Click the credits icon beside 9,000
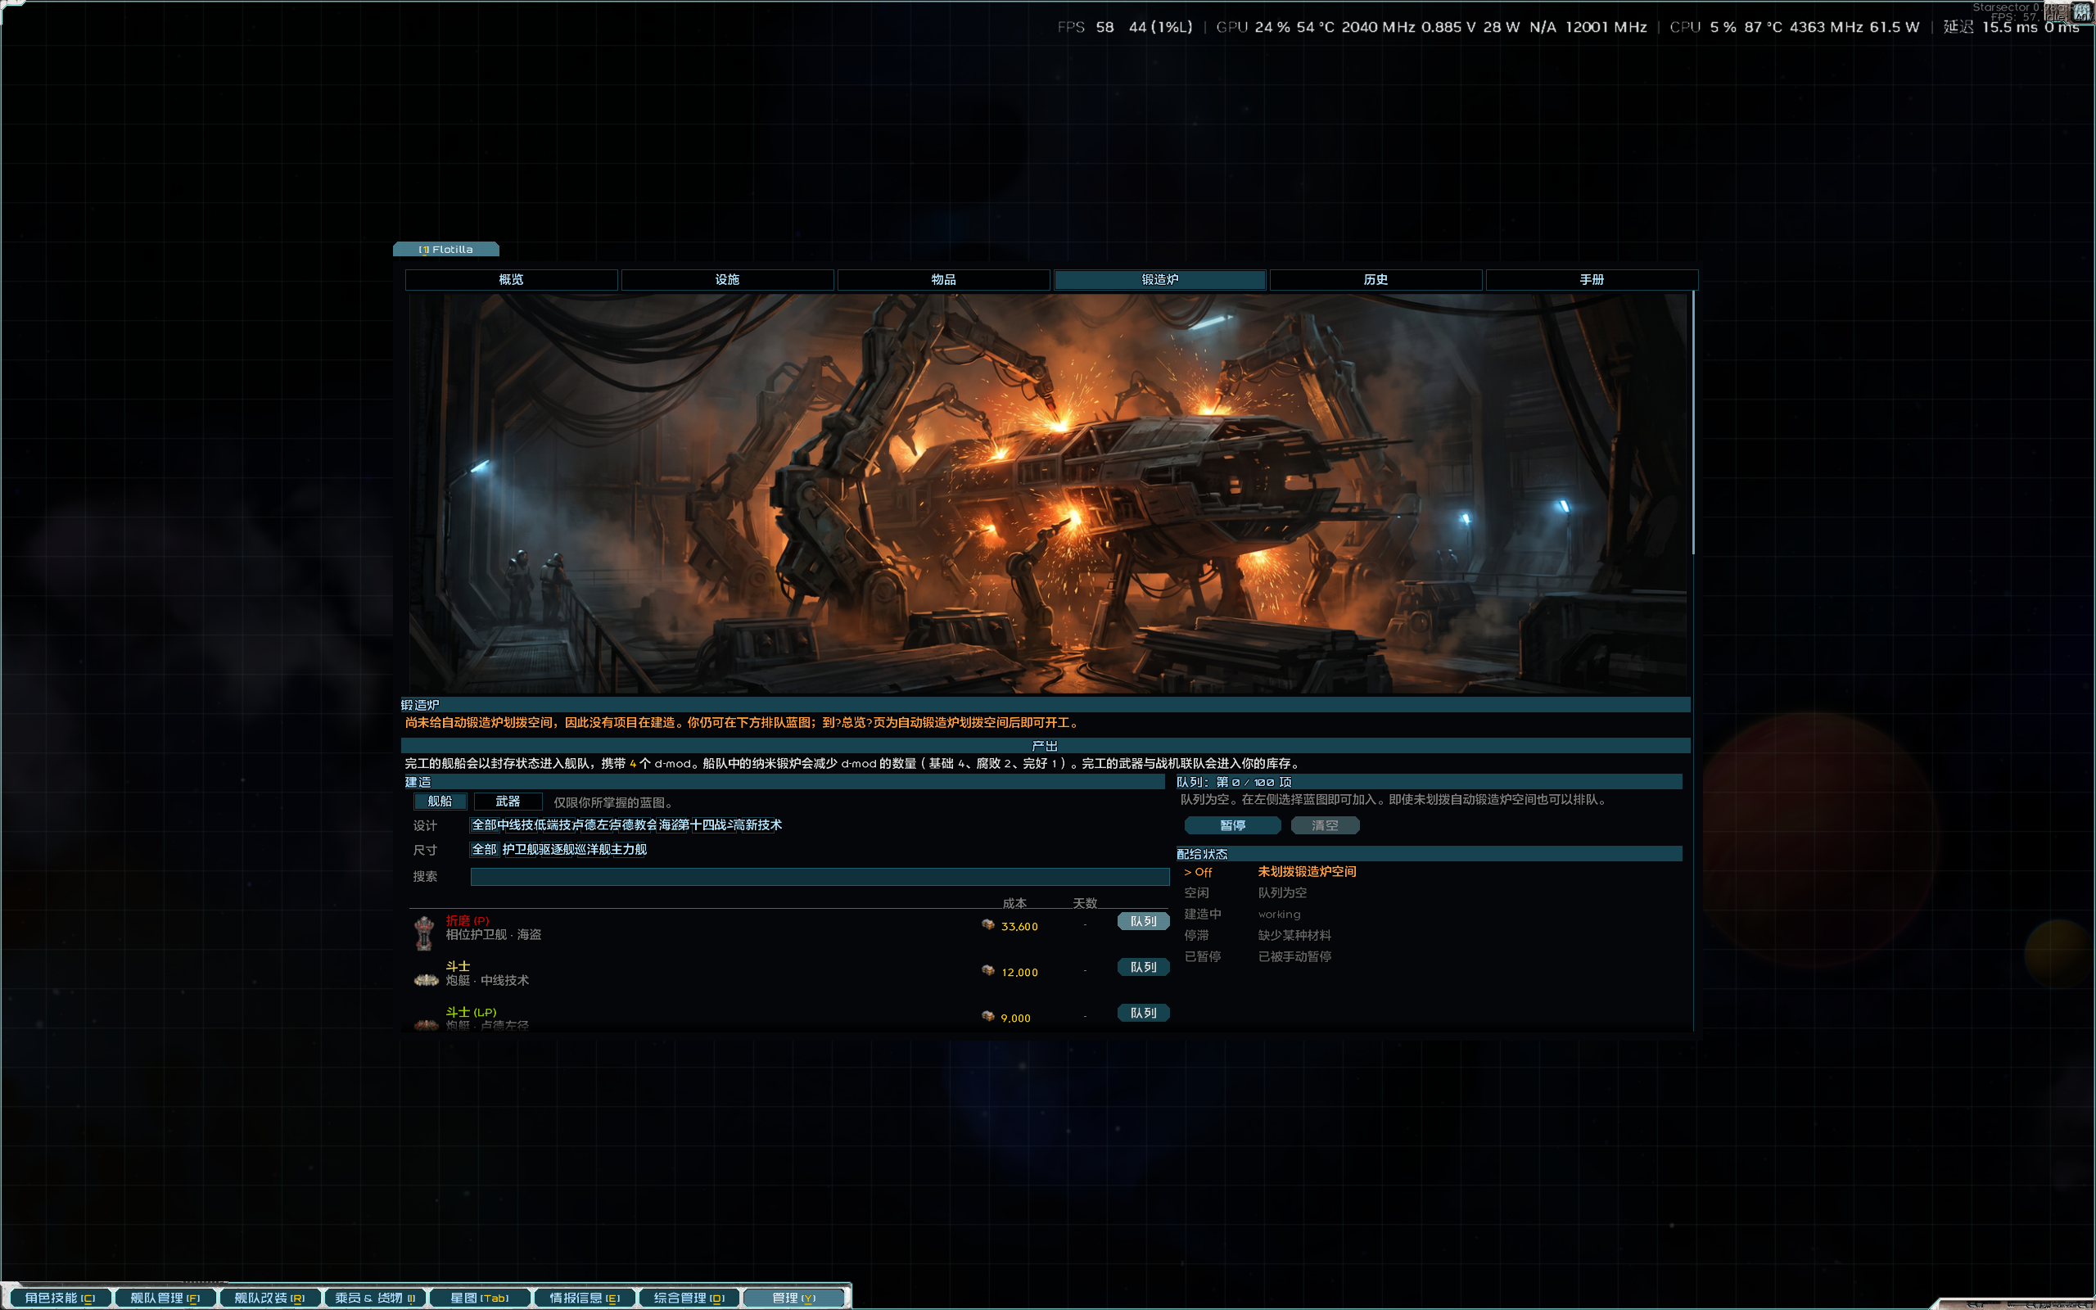 click(x=987, y=1016)
